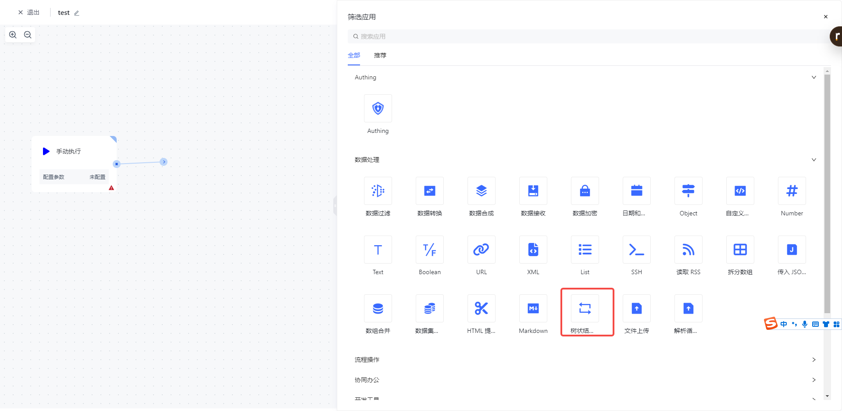Switch to the 全部 tab
The width and height of the screenshot is (842, 411).
tap(354, 55)
